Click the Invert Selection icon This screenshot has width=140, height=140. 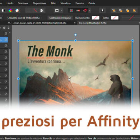pos(42,10)
